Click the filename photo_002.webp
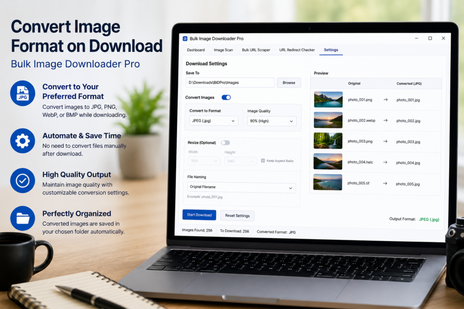Image resolution: width=464 pixels, height=309 pixels. click(361, 120)
